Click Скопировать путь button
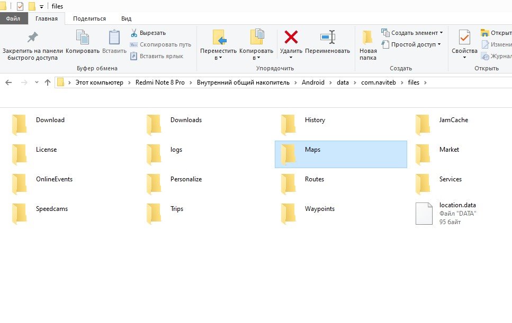 pyautogui.click(x=161, y=44)
